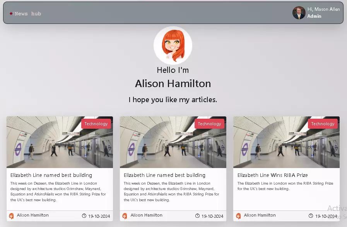Click author avatar icon in RIBA Prize card footer
Screen dimensions: 347x227
point(238,216)
